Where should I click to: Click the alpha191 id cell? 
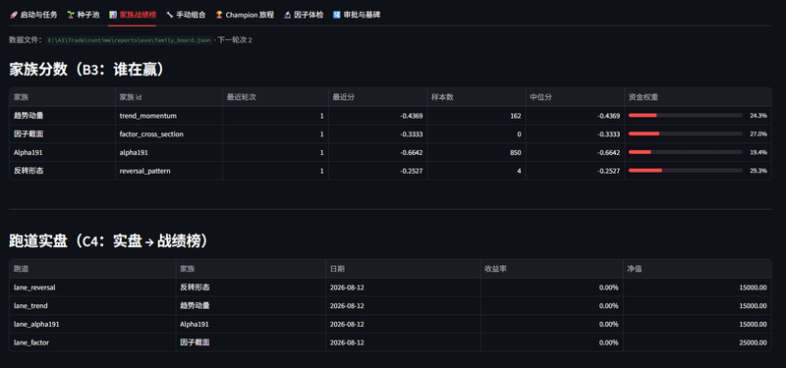169,153
